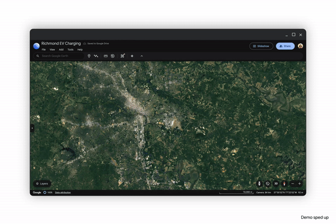Start the Slideshow
This screenshot has height=224, width=336.
coord(262,46)
